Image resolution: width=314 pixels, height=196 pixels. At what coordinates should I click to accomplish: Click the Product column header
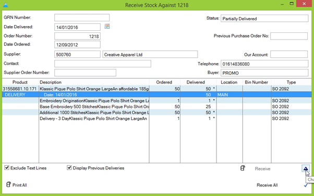20,82
